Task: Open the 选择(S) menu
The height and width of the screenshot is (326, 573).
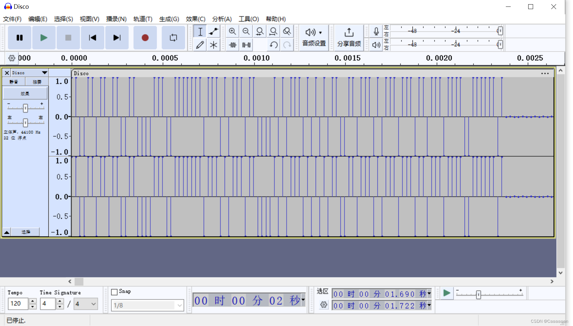Action: (63, 19)
